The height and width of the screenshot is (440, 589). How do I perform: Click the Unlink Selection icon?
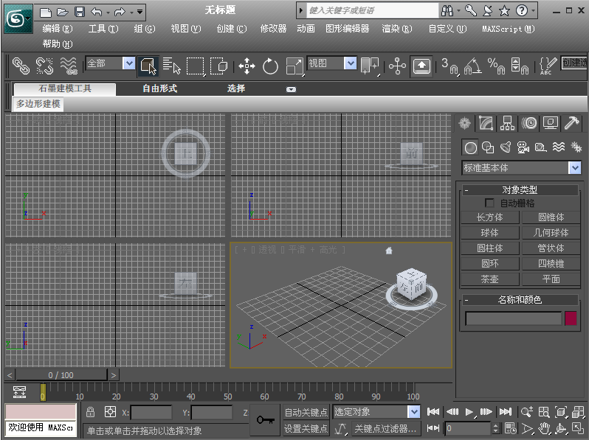tap(44, 66)
